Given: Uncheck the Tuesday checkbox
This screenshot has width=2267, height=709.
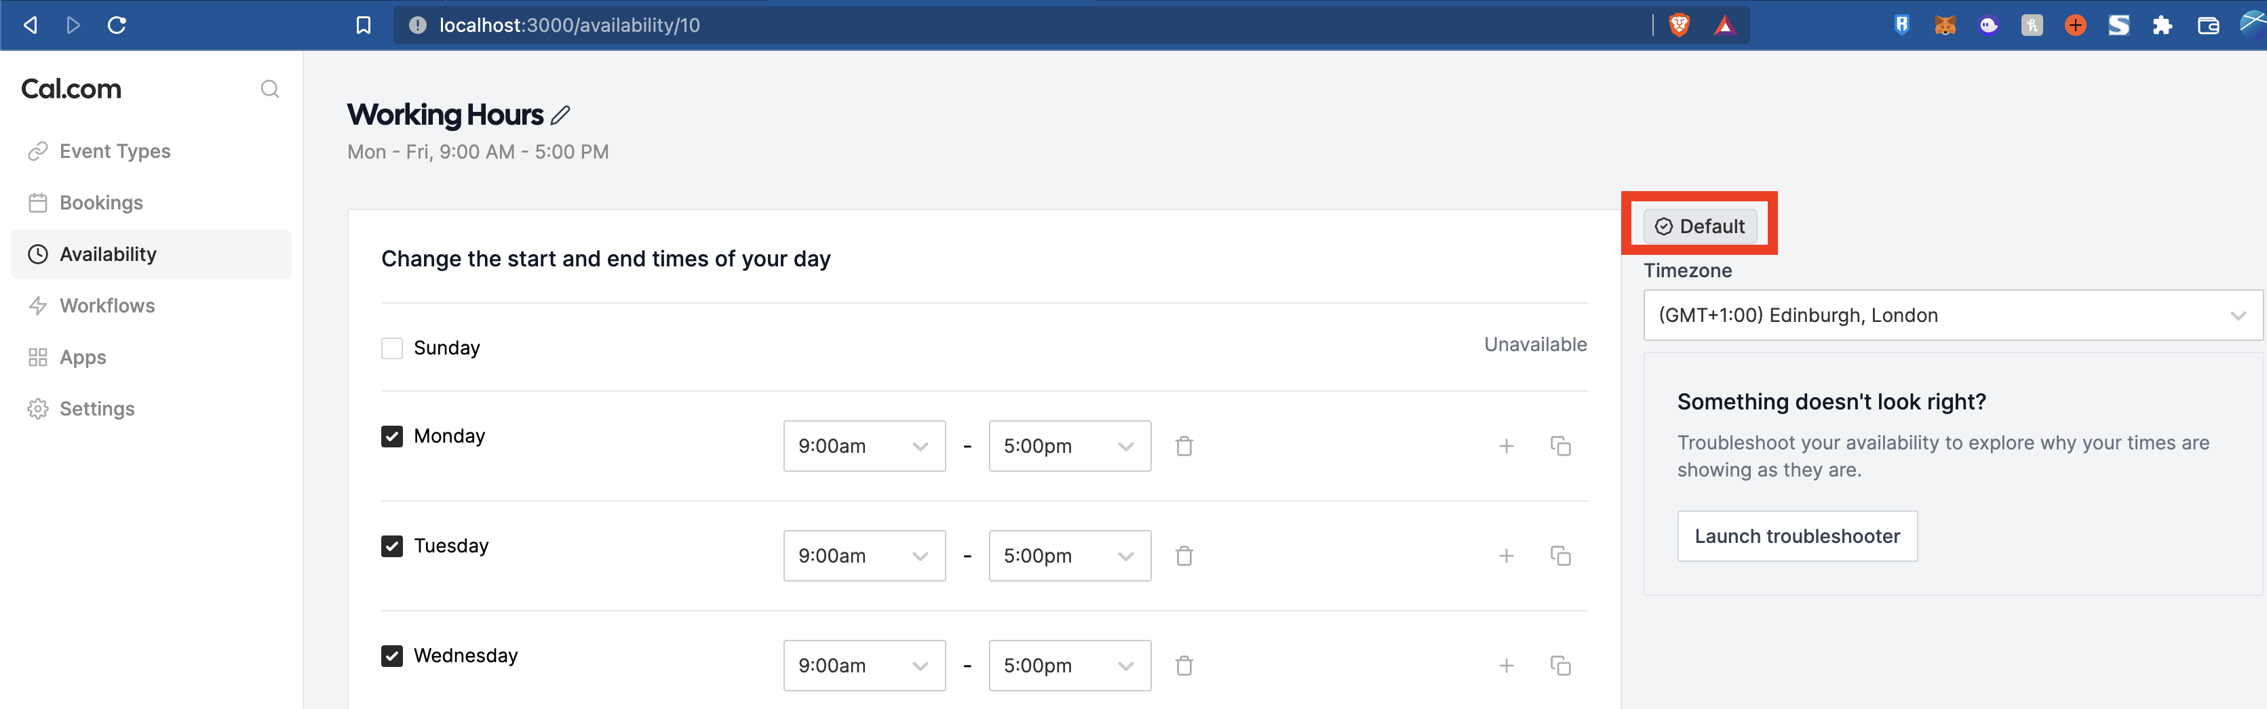Looking at the screenshot, I should tap(391, 546).
